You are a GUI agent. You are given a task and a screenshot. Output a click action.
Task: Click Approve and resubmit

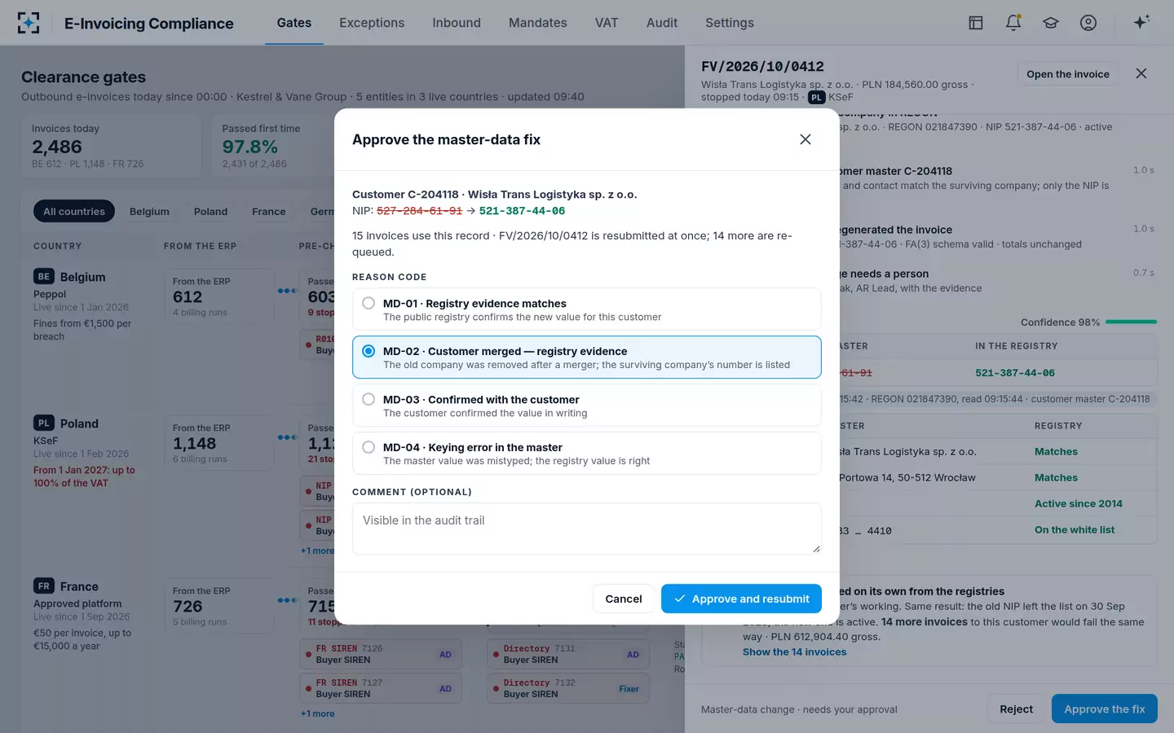click(741, 599)
